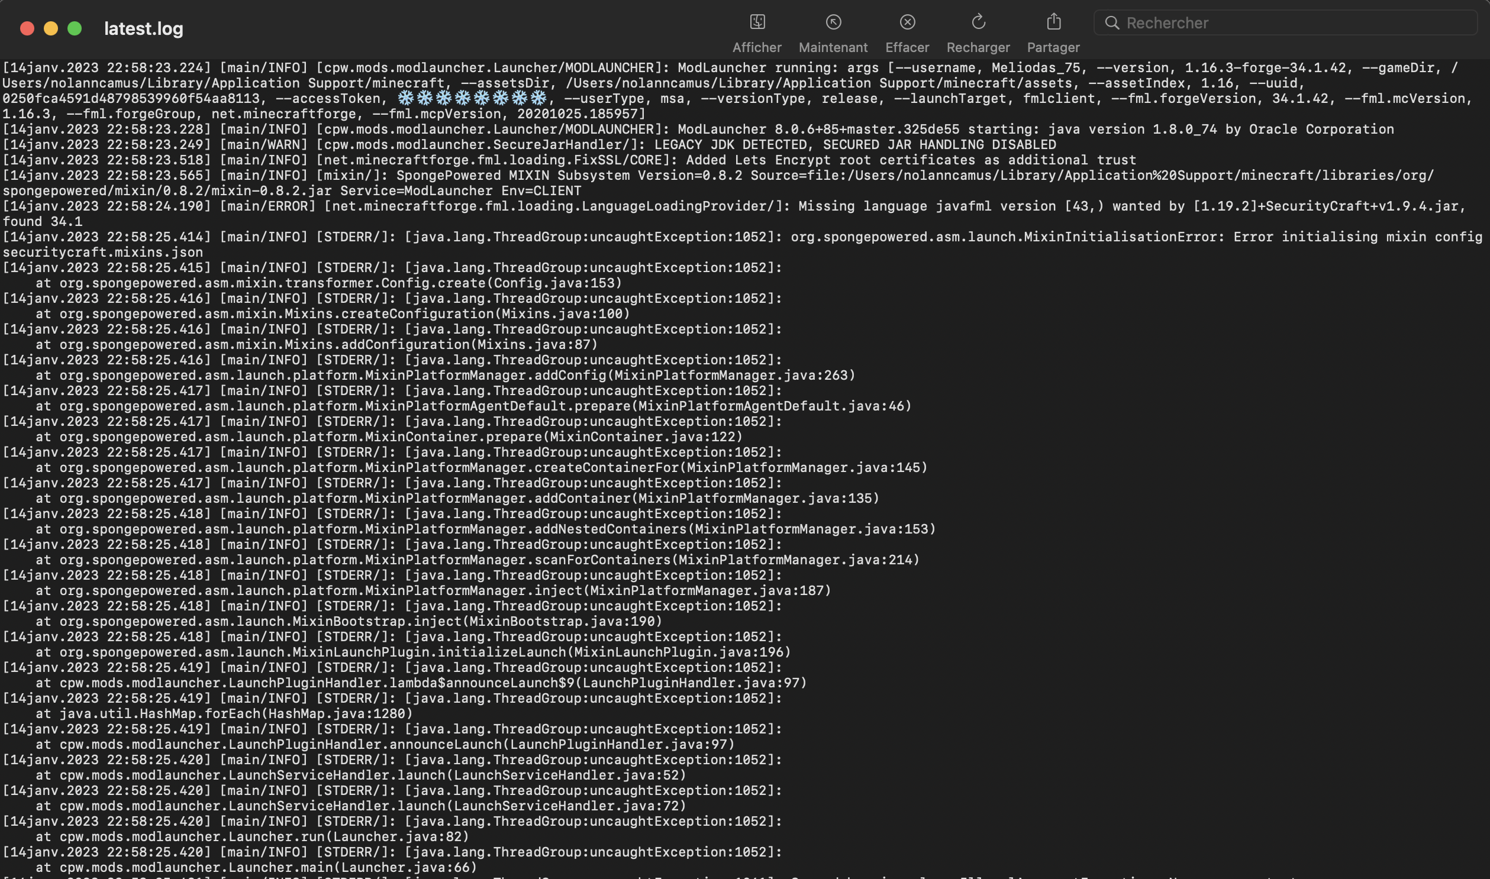Viewport: 1490px width, 879px height.
Task: Share the log via the Partager icon
Action: pos(1053,21)
